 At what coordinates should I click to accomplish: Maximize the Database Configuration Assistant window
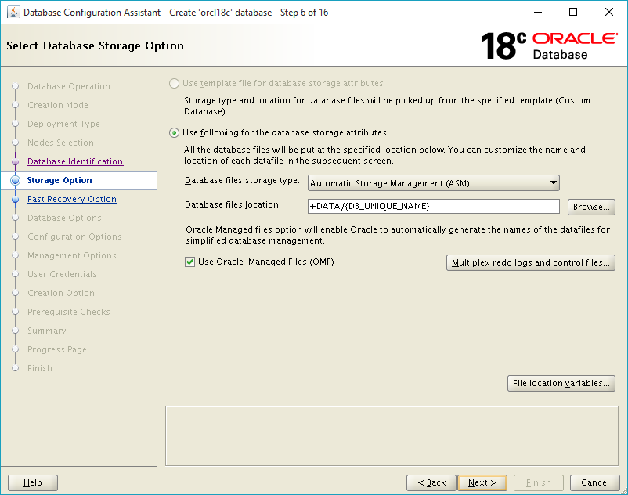[x=573, y=12]
